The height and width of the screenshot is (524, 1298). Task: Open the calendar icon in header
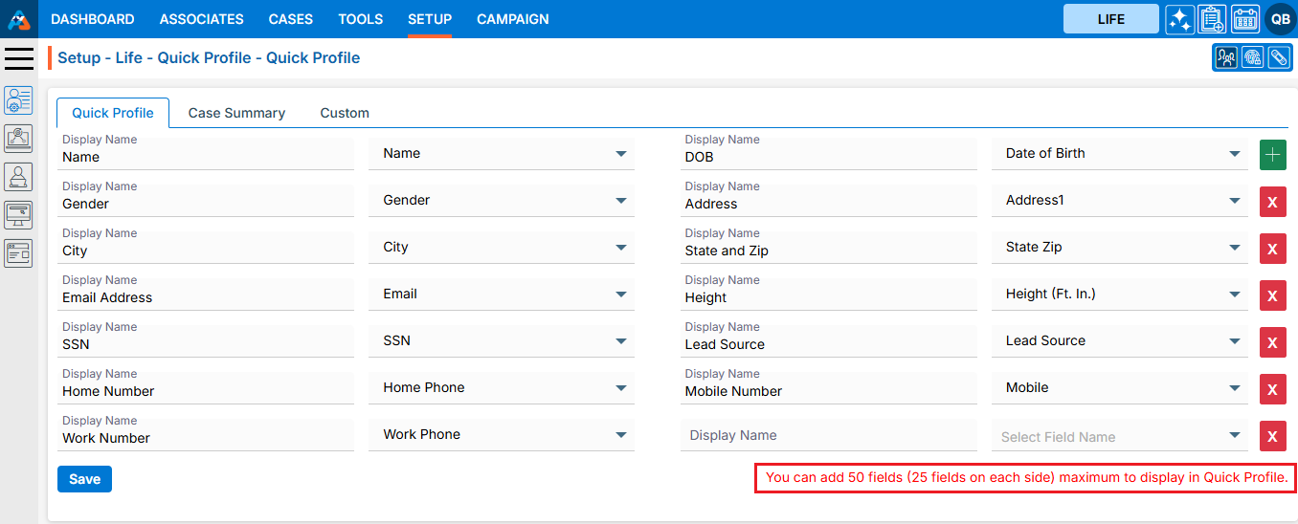point(1245,19)
